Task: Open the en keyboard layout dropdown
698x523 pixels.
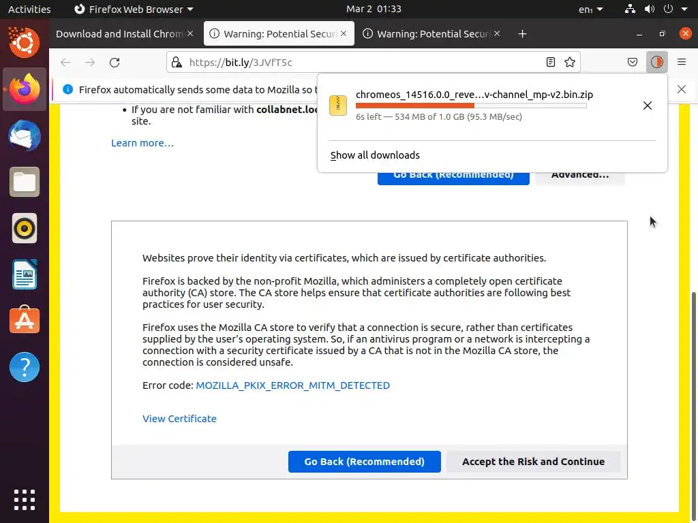Action: 591,9
